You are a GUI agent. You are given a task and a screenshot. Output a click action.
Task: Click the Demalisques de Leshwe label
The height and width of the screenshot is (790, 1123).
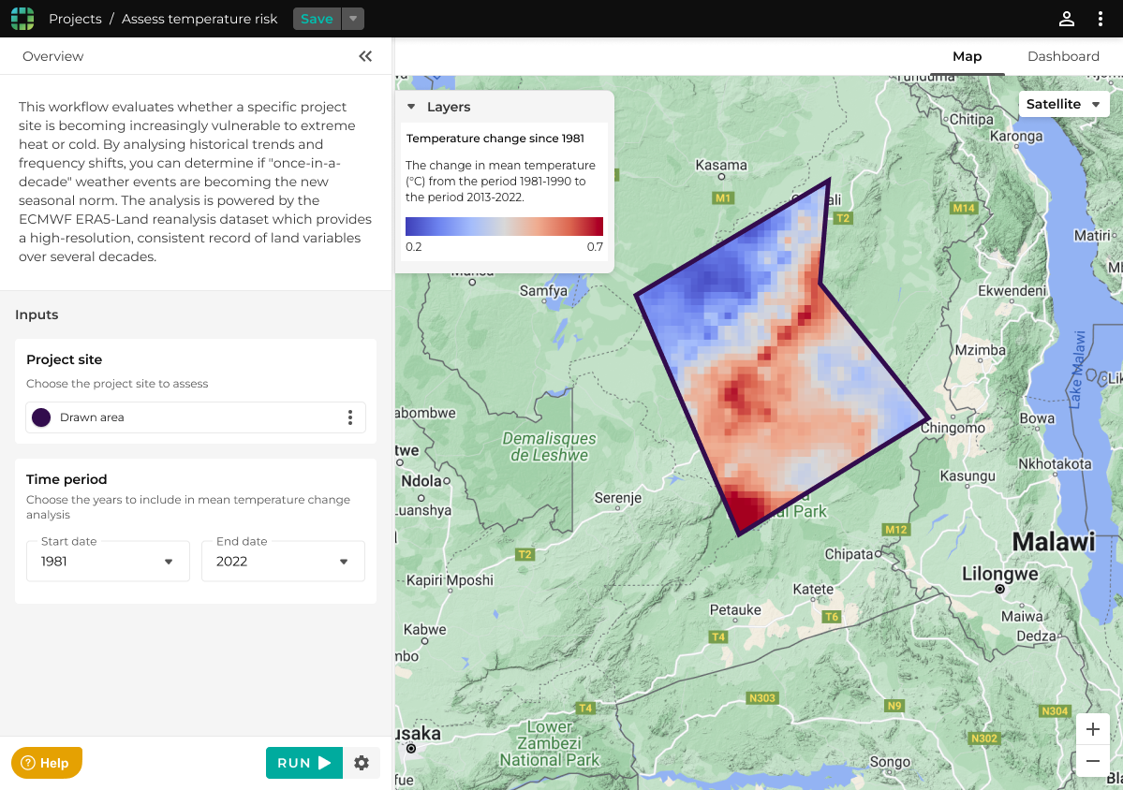(550, 446)
